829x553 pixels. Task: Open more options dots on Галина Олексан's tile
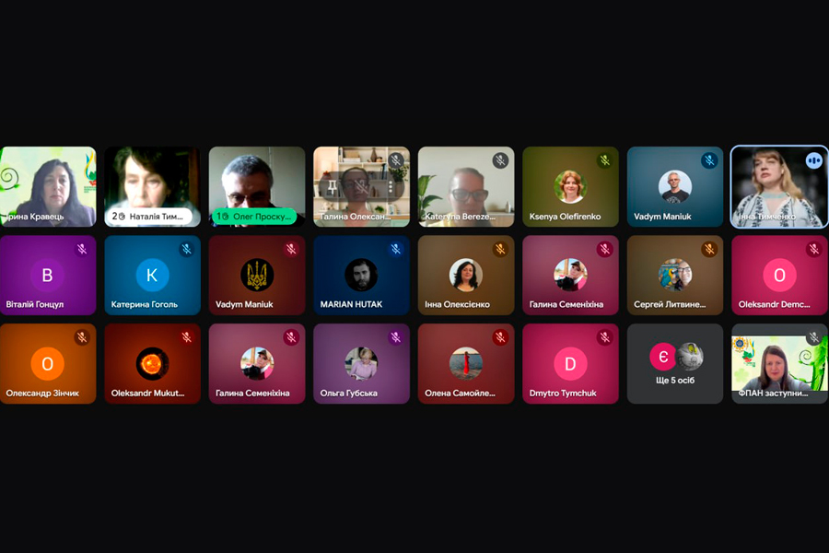391,186
